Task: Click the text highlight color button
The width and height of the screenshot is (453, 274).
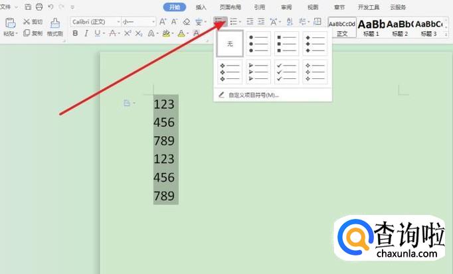Action: 165,33
